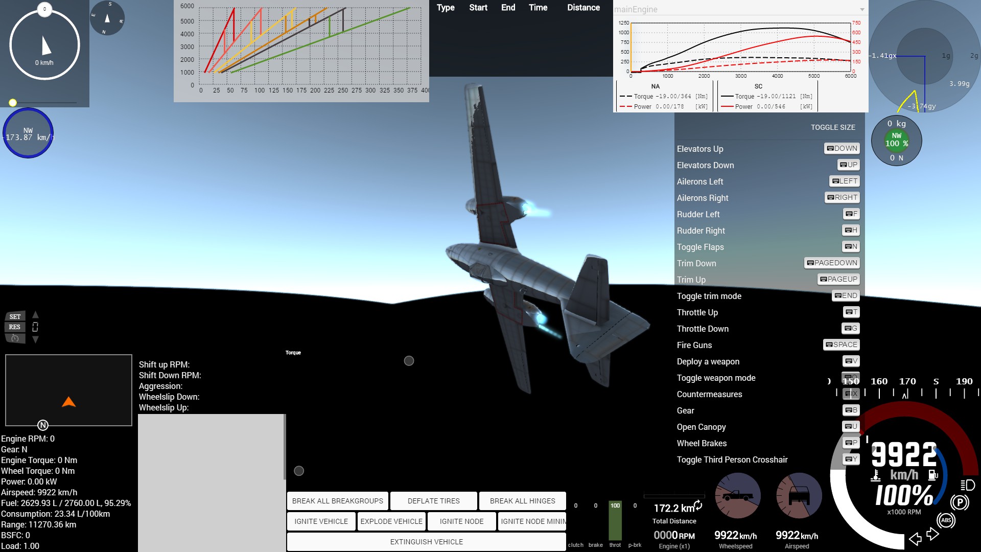Click the upper grey circular marker dot
Screen dimensions: 981x552
[x=409, y=361]
